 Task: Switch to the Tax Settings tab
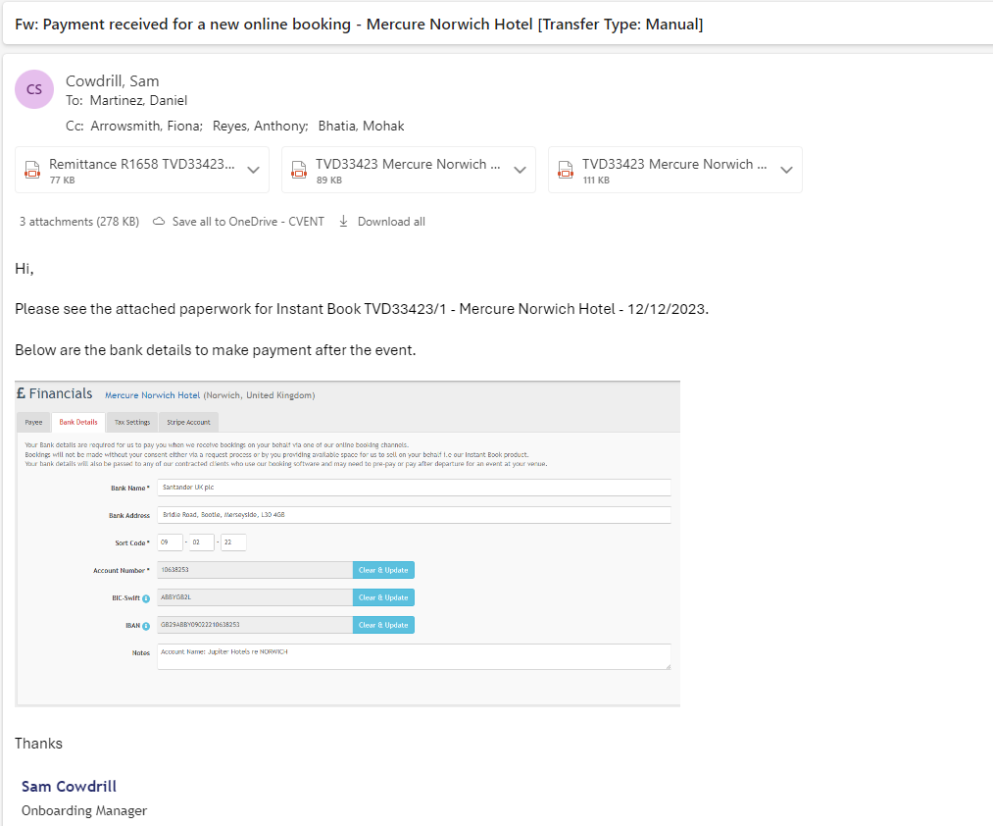(x=132, y=422)
